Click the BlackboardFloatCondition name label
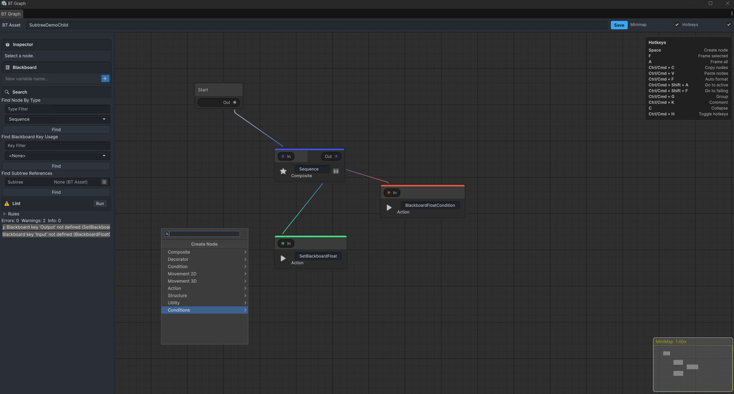This screenshot has height=394, width=734. [430, 205]
